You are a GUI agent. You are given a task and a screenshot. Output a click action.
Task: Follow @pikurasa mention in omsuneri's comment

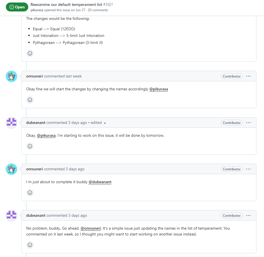tap(159, 89)
